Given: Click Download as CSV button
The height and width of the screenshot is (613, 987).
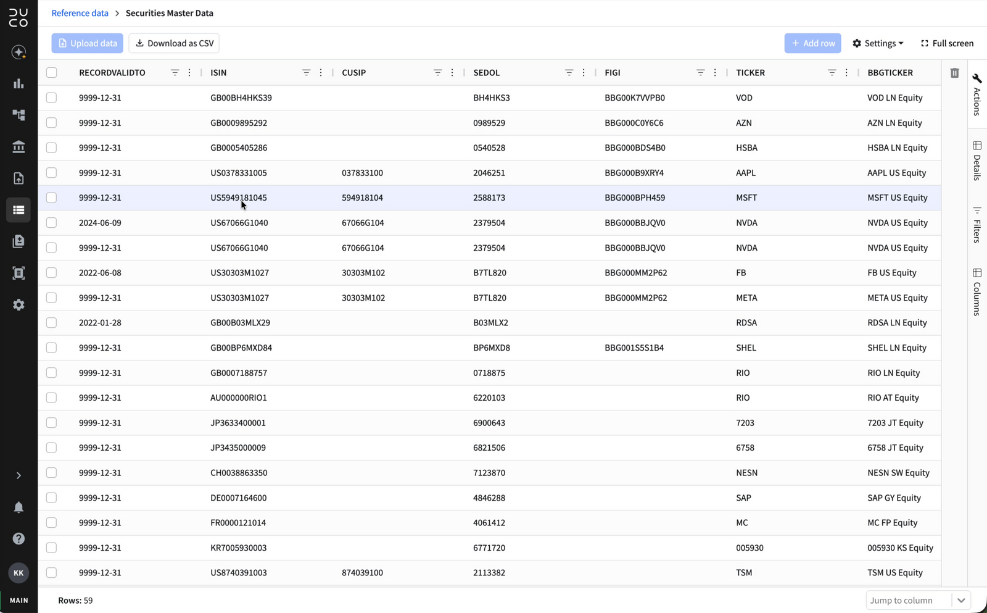Looking at the screenshot, I should tap(174, 43).
